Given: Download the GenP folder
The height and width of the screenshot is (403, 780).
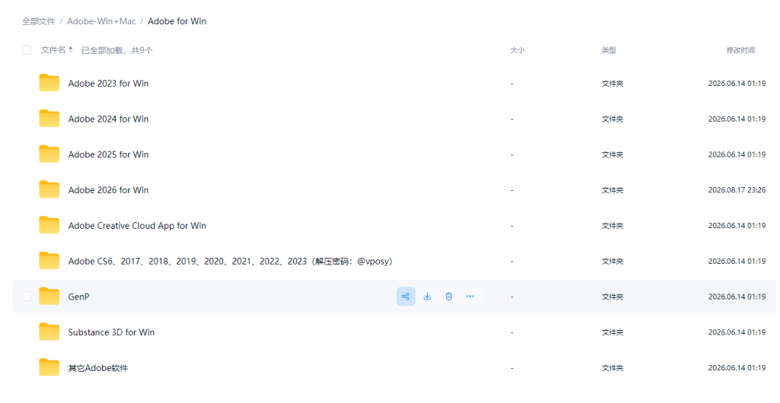Looking at the screenshot, I should point(427,297).
